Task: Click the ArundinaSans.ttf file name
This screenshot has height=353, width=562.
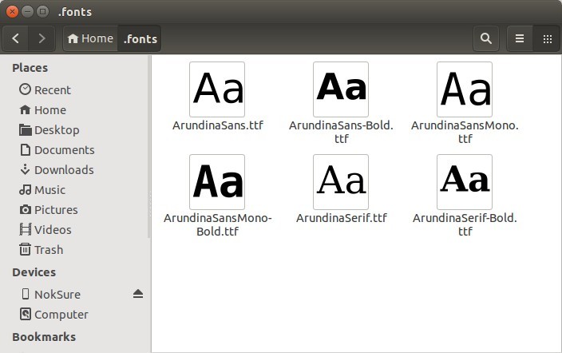Action: click(x=218, y=125)
